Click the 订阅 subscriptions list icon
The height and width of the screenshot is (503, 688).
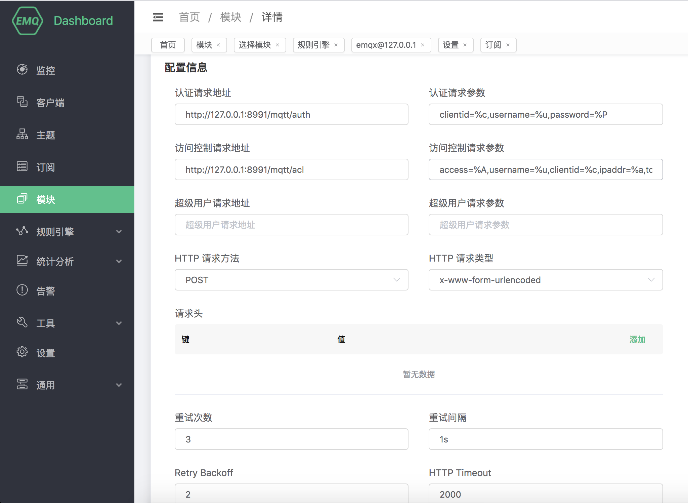22,166
